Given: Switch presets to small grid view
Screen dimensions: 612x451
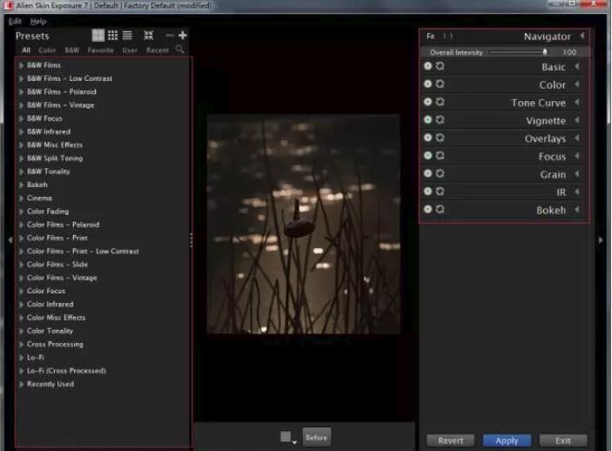Looking at the screenshot, I should pos(112,36).
